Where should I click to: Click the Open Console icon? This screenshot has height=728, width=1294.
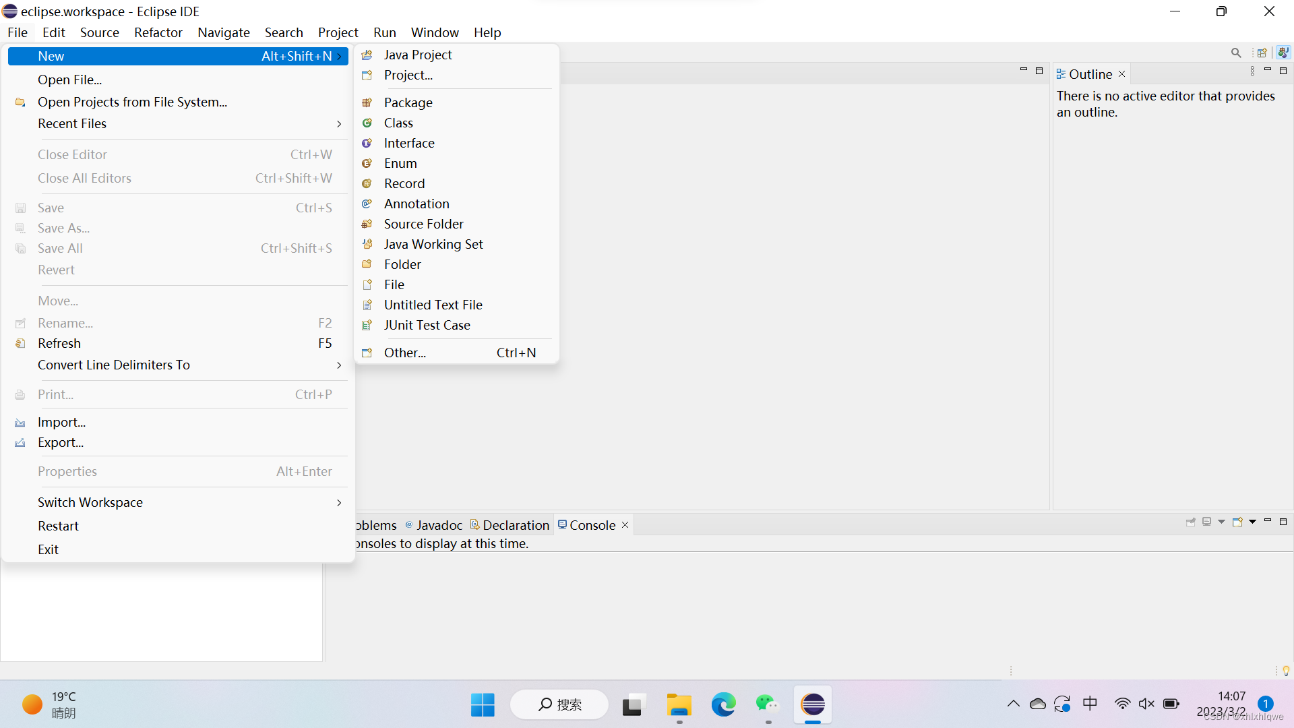[x=1237, y=522]
